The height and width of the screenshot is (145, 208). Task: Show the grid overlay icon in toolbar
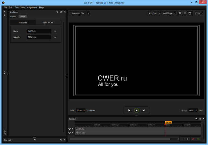pyautogui.click(x=180, y=13)
